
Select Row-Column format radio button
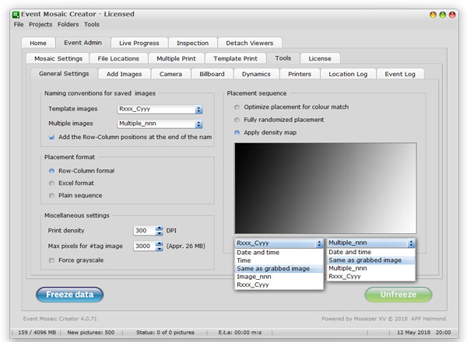point(52,171)
